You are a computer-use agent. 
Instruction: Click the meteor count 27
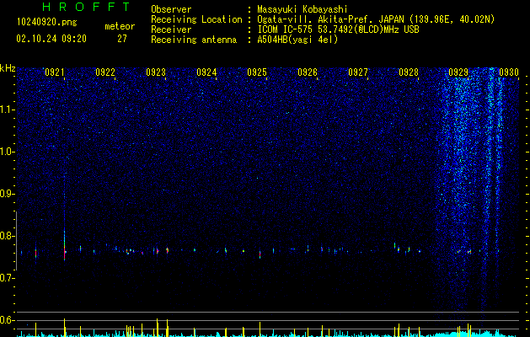[122, 39]
